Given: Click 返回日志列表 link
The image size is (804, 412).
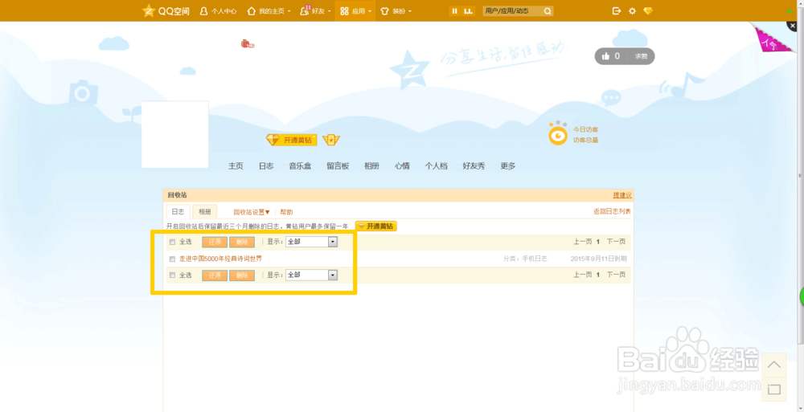Looking at the screenshot, I should [x=612, y=211].
